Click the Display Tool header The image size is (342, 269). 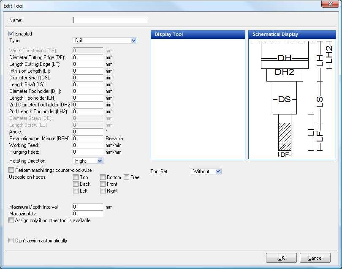(x=198, y=35)
